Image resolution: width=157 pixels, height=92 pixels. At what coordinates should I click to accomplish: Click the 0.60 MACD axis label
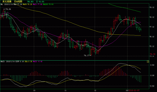point(152,65)
